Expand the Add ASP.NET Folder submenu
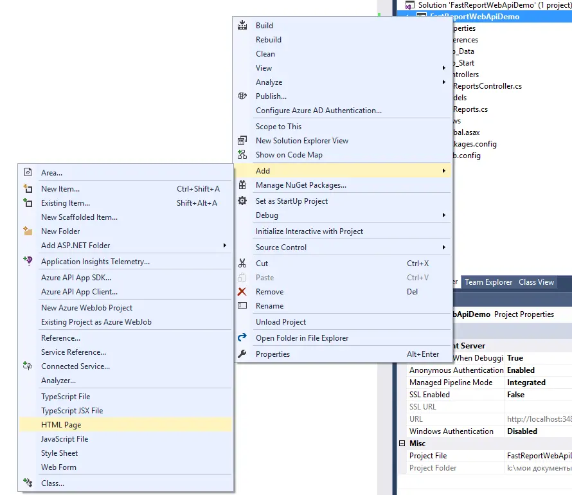The width and height of the screenshot is (572, 495). click(225, 245)
